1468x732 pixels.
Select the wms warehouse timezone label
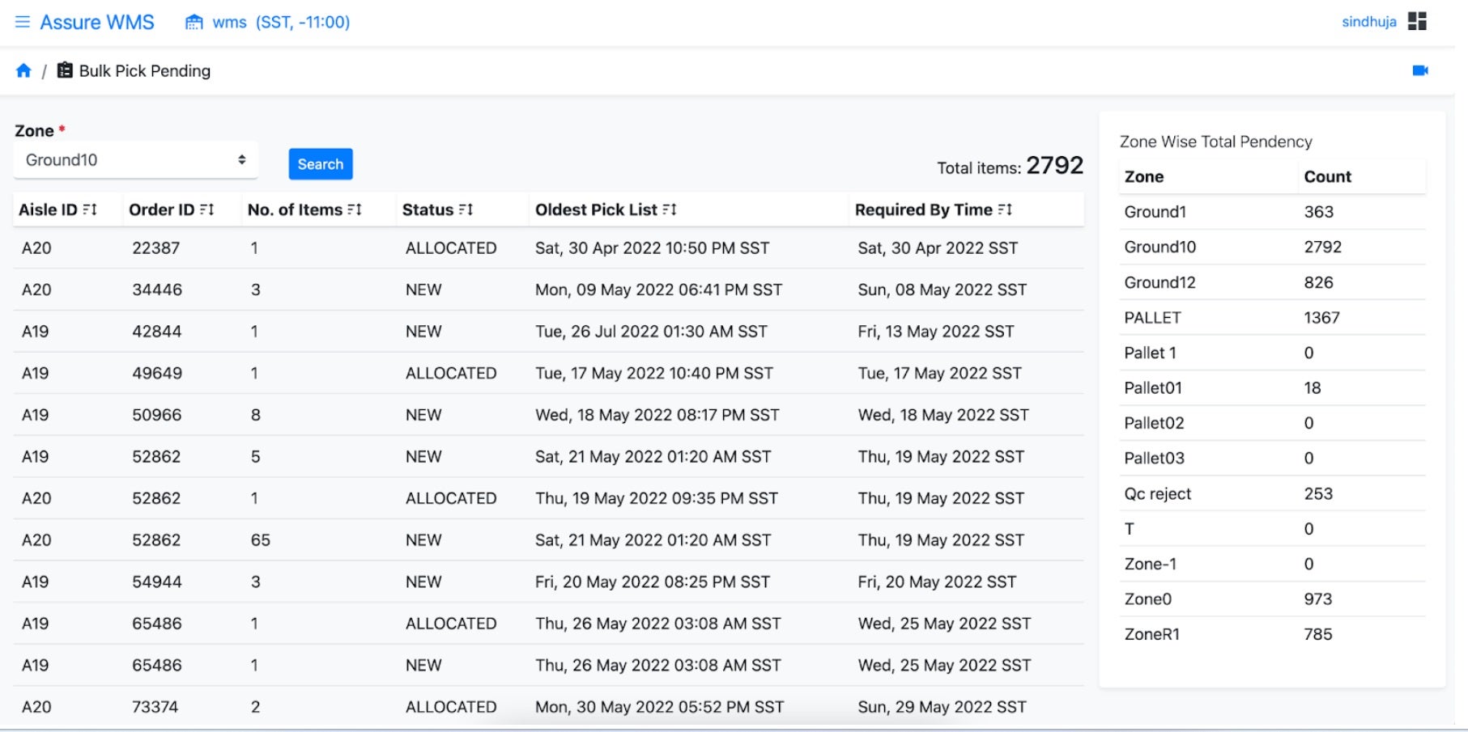point(281,23)
